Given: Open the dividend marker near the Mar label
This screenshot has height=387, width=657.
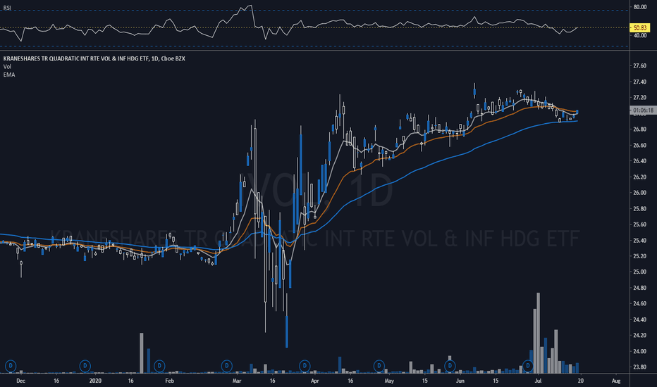Looking at the screenshot, I should (x=227, y=366).
